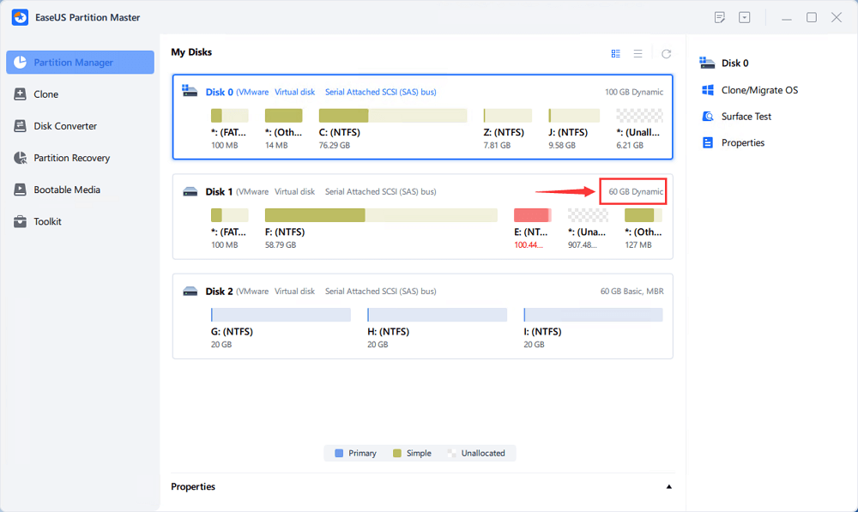Select the C: (NTFS) partition bar
Image resolution: width=858 pixels, height=512 pixels.
point(392,116)
